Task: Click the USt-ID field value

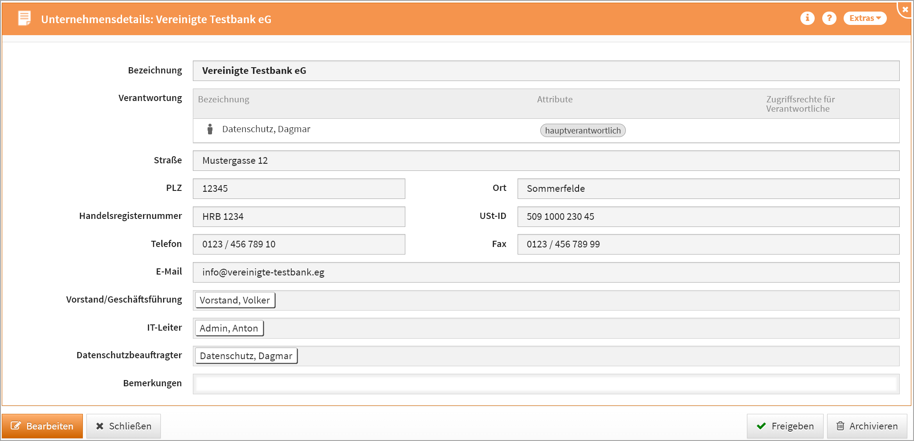Action: 708,217
